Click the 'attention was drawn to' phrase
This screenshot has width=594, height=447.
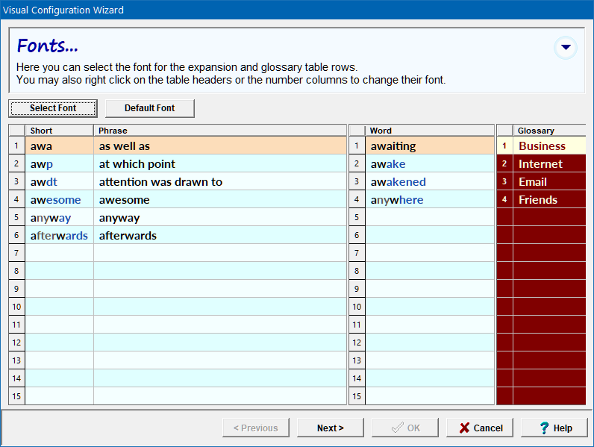tap(160, 182)
